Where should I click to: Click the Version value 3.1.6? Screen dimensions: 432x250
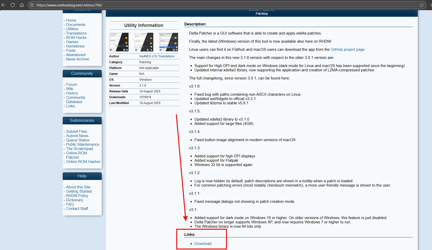tap(143, 86)
